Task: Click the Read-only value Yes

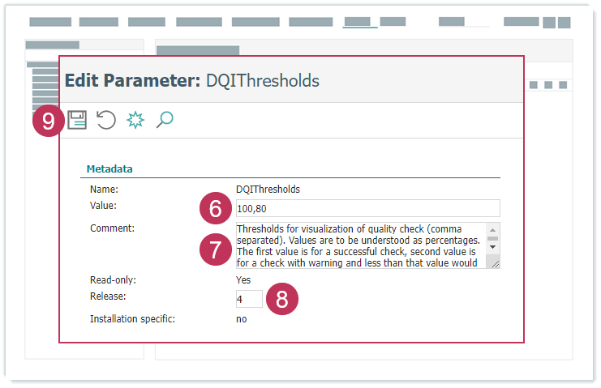Action: (243, 279)
